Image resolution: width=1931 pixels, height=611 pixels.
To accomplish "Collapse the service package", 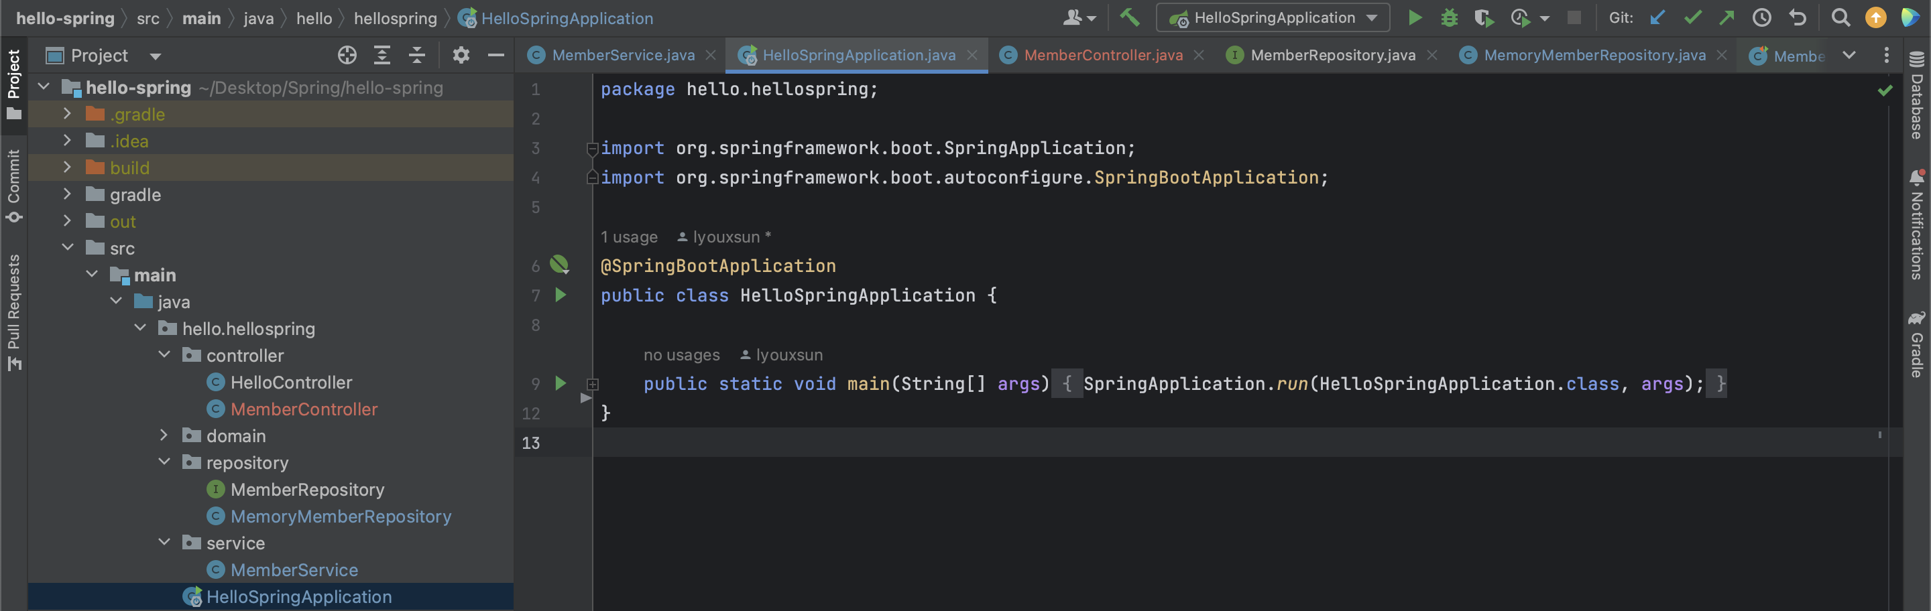I will 164,542.
